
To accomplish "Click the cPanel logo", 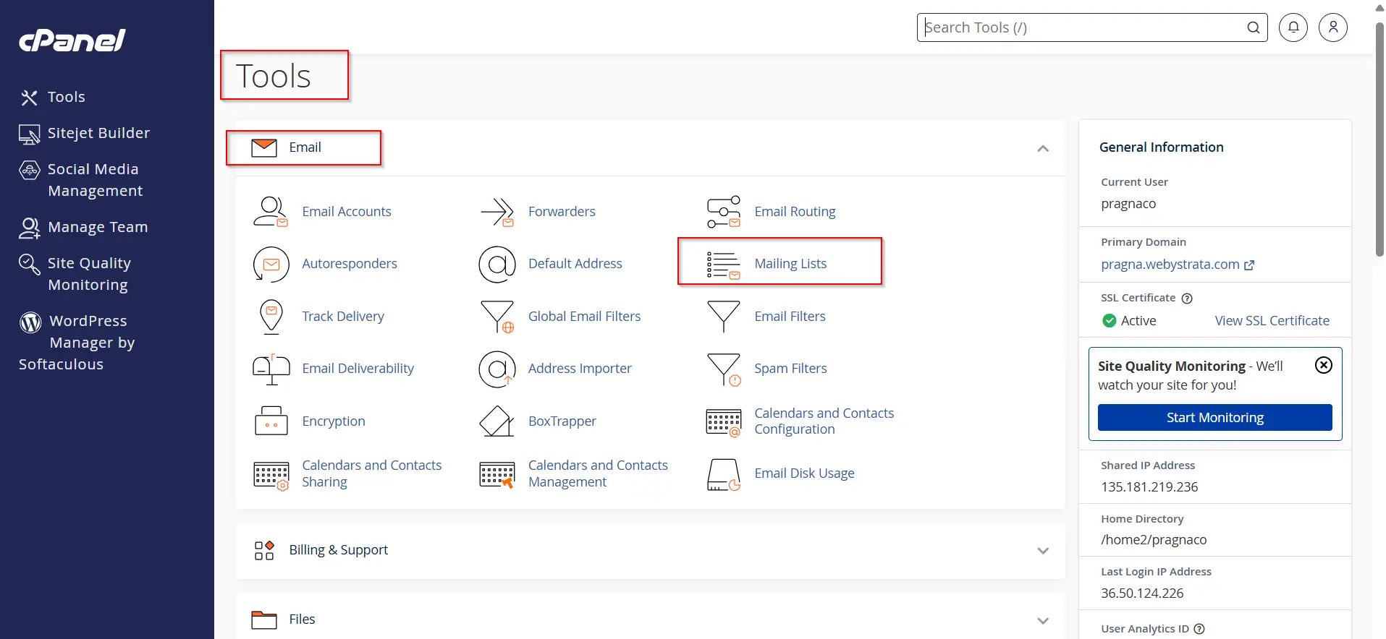I will tap(72, 40).
